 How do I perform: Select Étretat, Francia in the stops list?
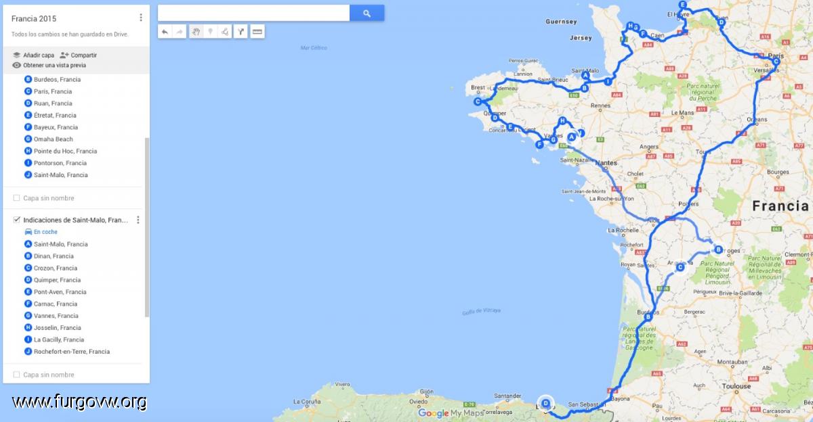pos(55,116)
